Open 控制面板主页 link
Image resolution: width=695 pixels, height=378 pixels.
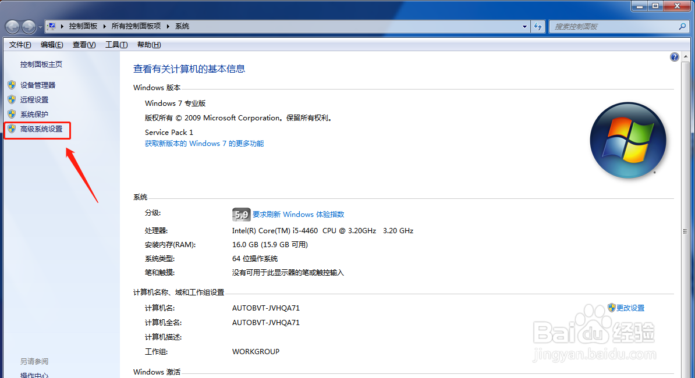pyautogui.click(x=41, y=64)
